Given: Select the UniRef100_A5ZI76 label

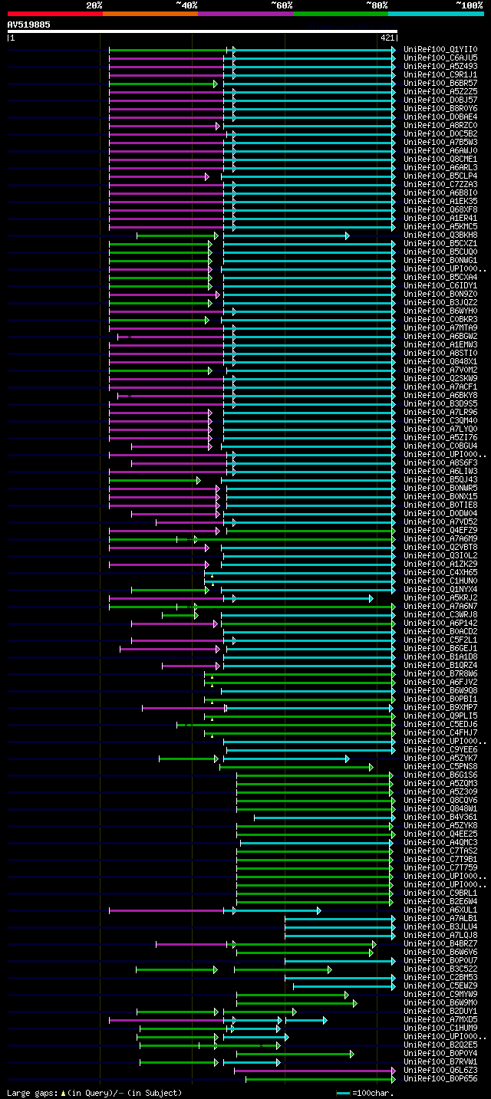Looking at the screenshot, I should [x=440, y=437].
